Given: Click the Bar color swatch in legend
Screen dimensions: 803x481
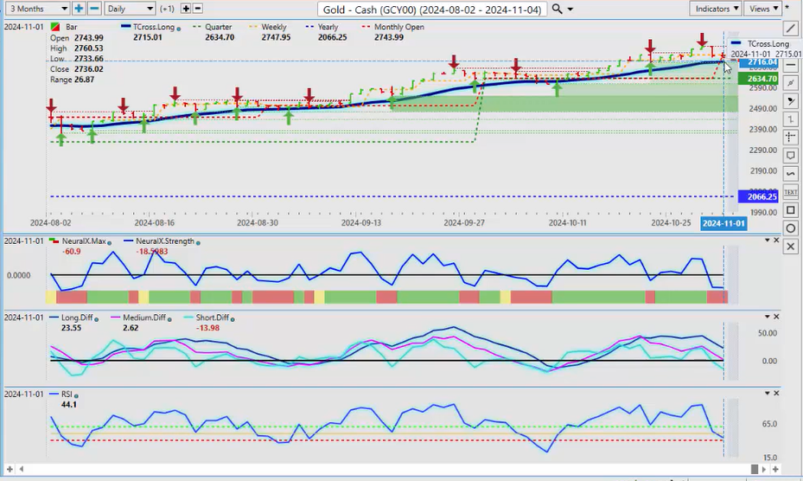Looking at the screenshot, I should click(57, 27).
